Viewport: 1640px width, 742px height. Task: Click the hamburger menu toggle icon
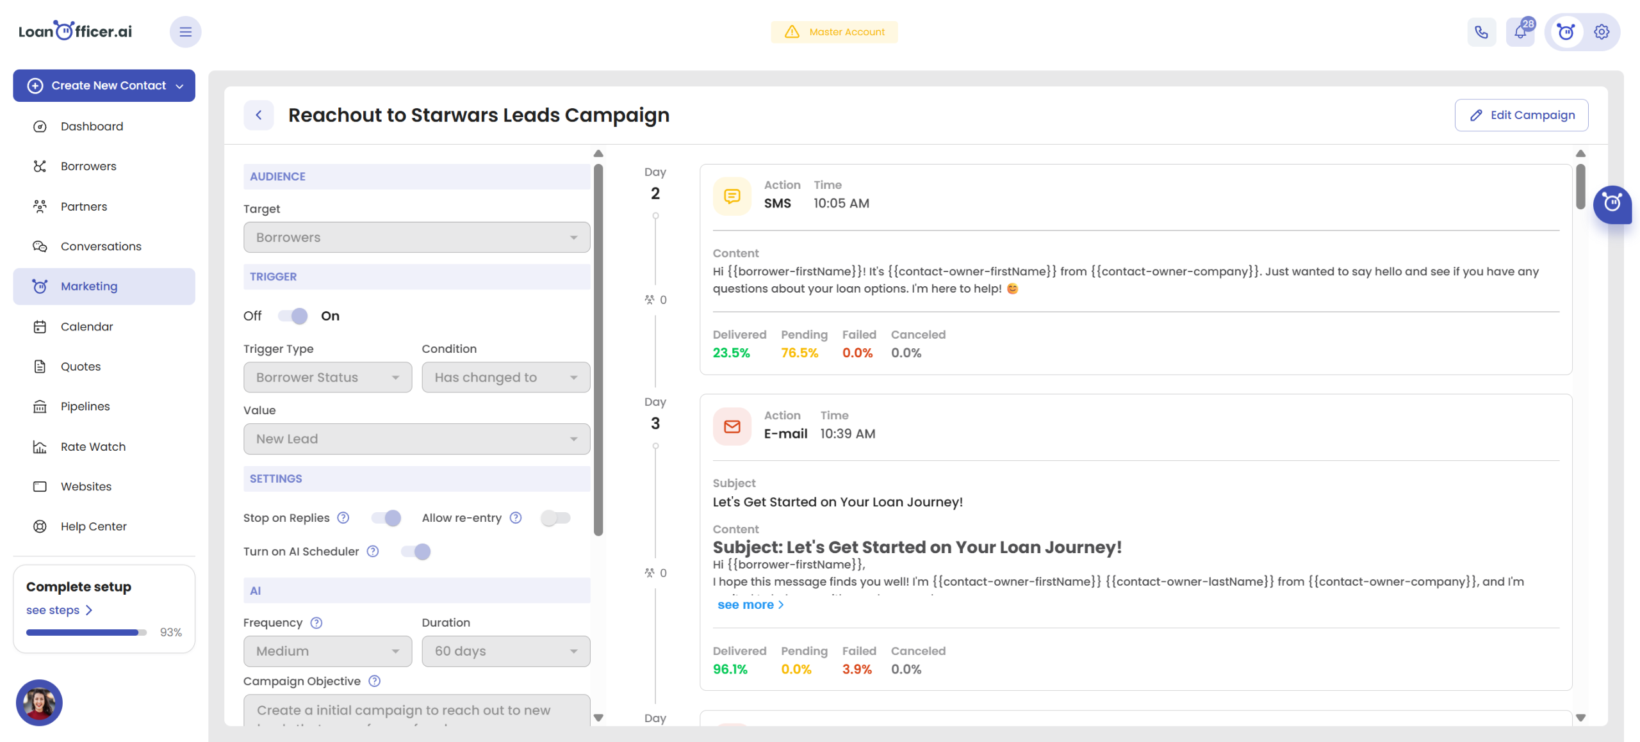[185, 32]
